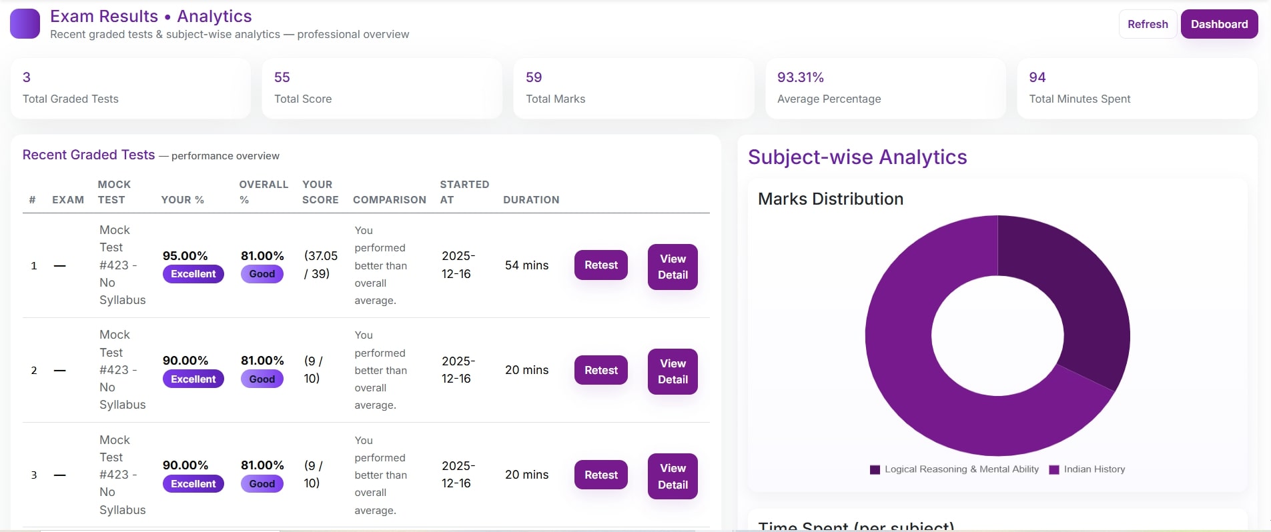This screenshot has width=1271, height=532.
Task: Toggle Logical Reasoning & Mental Ability legend
Action: pos(954,469)
